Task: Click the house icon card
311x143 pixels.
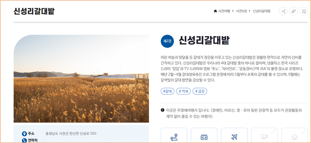Action: (295, 135)
